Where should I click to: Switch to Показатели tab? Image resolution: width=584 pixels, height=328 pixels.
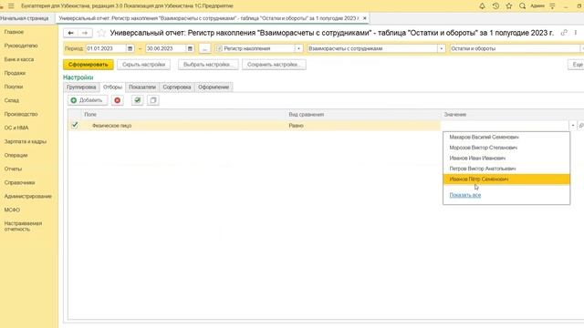[x=142, y=87]
